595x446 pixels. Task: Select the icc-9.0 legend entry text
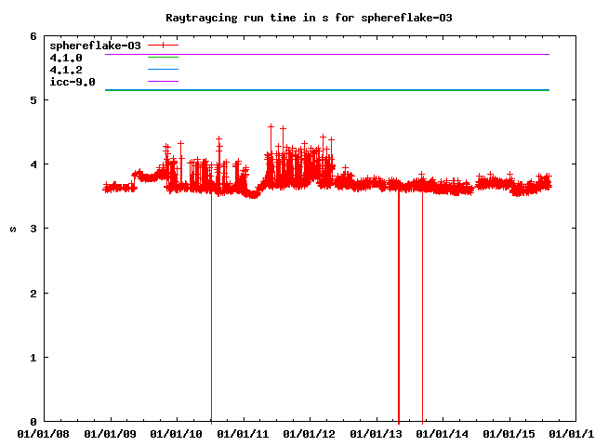(x=72, y=82)
